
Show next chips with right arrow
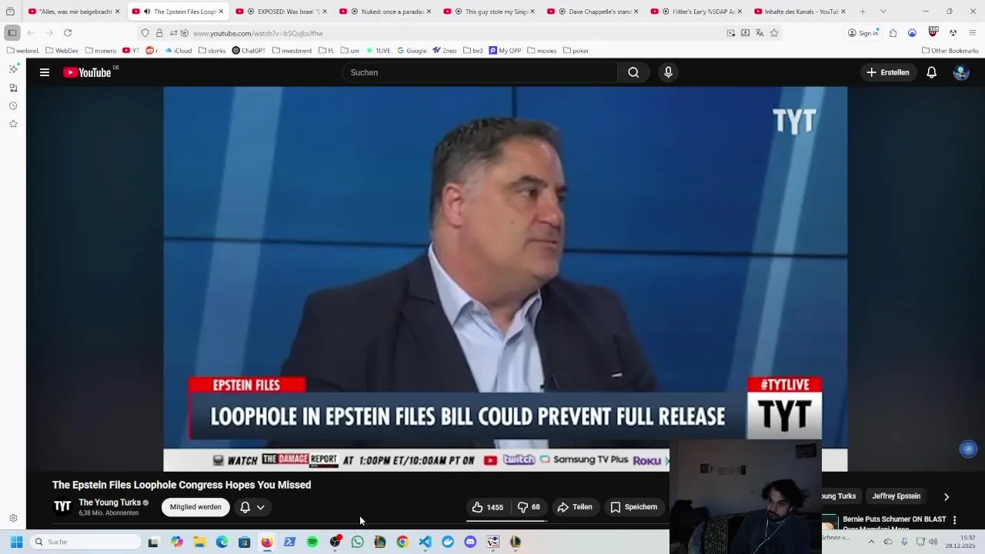click(x=947, y=496)
